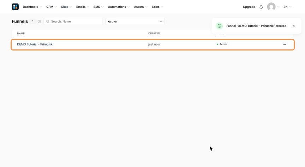Open the Automations menu
305x167 pixels.
point(119,7)
